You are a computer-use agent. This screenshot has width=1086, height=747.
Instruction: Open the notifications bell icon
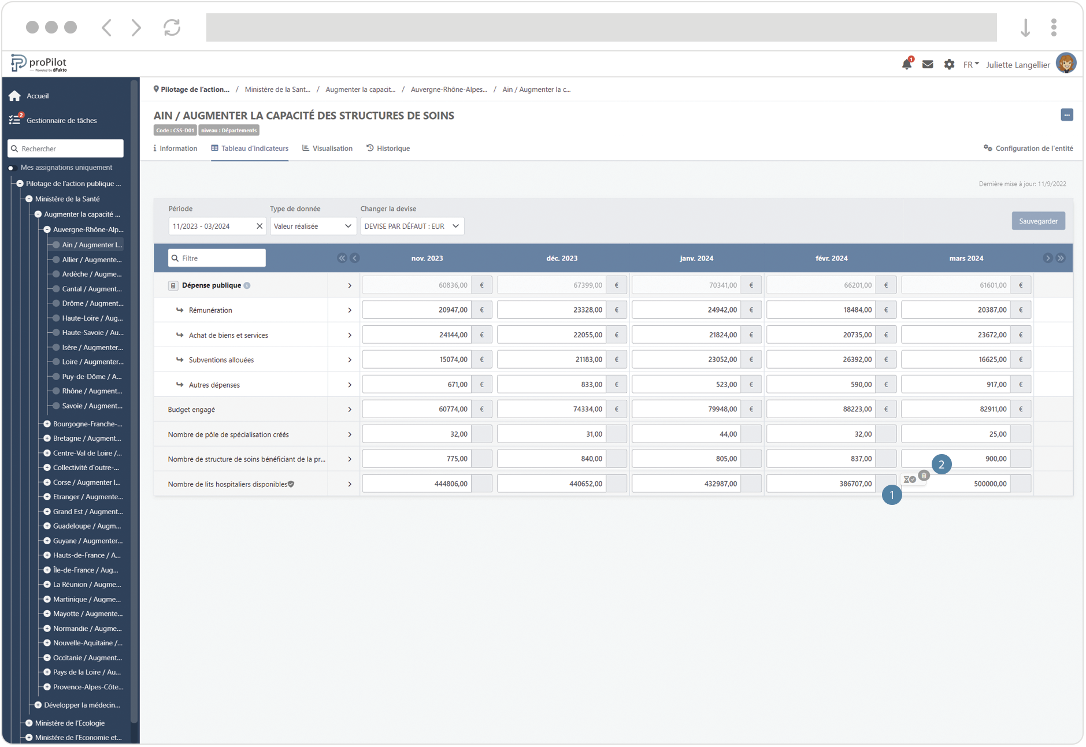point(906,65)
